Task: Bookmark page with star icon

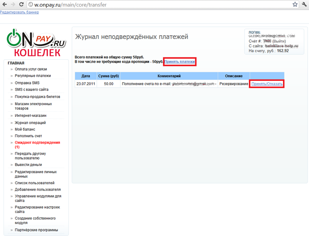Action: pyautogui.click(x=295, y=4)
